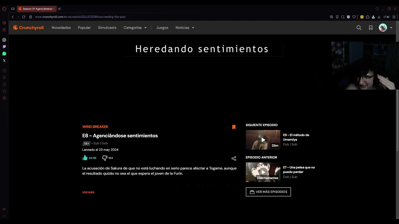Screen dimensions: 399x224
Task: Click the Crunchyroll search icon
Action: pyautogui.click(x=359, y=28)
